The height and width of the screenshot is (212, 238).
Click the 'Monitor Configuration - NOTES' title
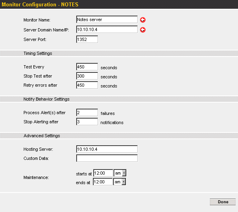coord(40,4)
